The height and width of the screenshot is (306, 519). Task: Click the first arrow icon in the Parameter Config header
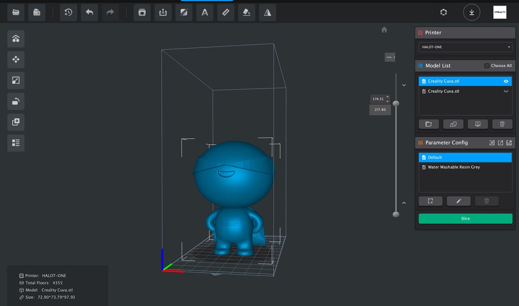(x=492, y=143)
